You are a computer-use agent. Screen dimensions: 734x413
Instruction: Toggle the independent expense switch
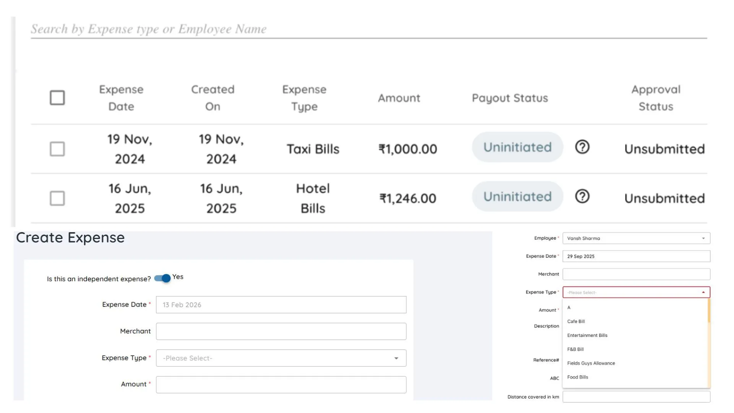click(162, 278)
